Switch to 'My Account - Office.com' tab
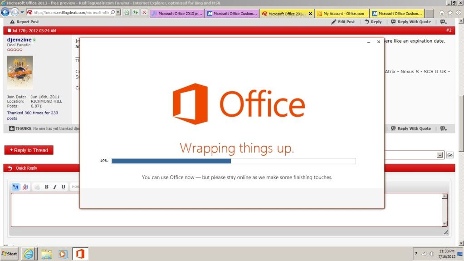This screenshot has height=261, width=464. [x=342, y=13]
